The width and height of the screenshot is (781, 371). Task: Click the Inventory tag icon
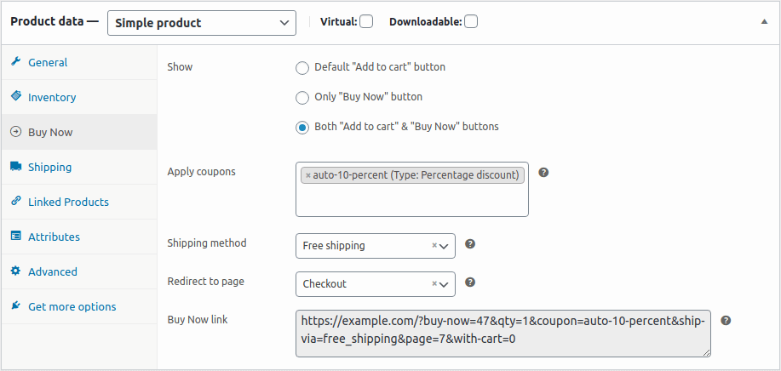coord(16,96)
